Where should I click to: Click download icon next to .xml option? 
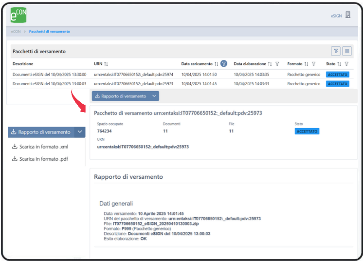tap(15, 147)
